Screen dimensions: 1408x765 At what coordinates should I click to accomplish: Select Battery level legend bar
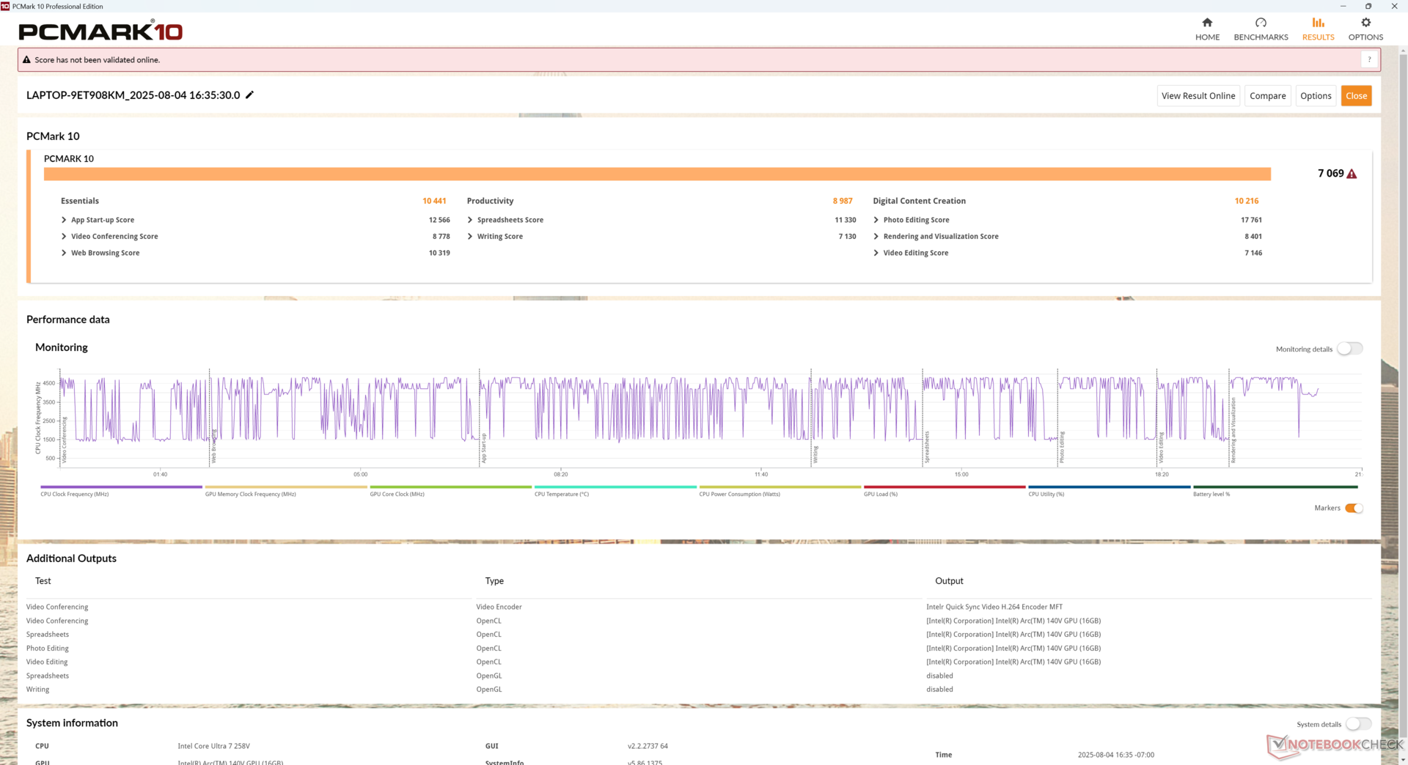tap(1275, 487)
